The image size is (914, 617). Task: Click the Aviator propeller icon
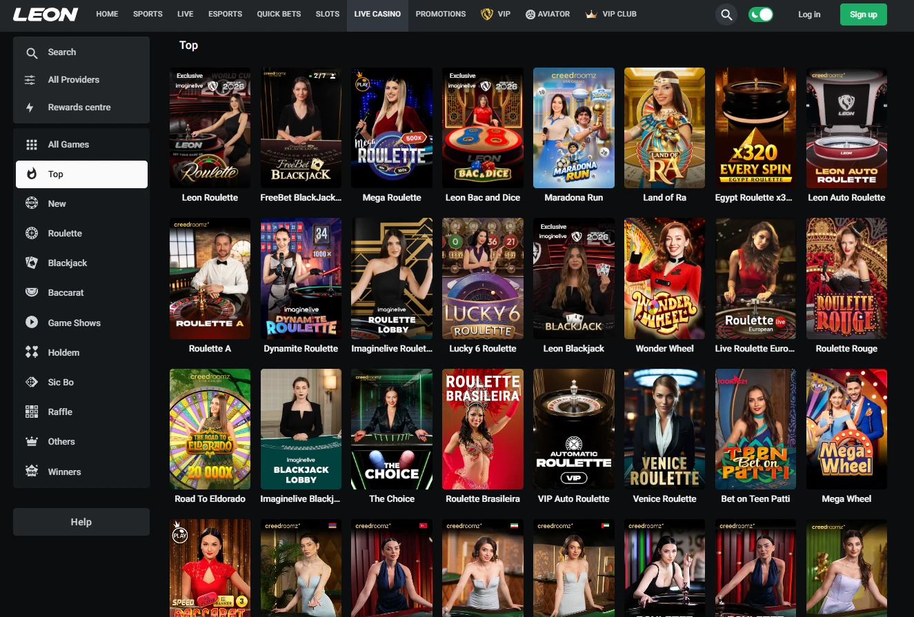pos(530,14)
